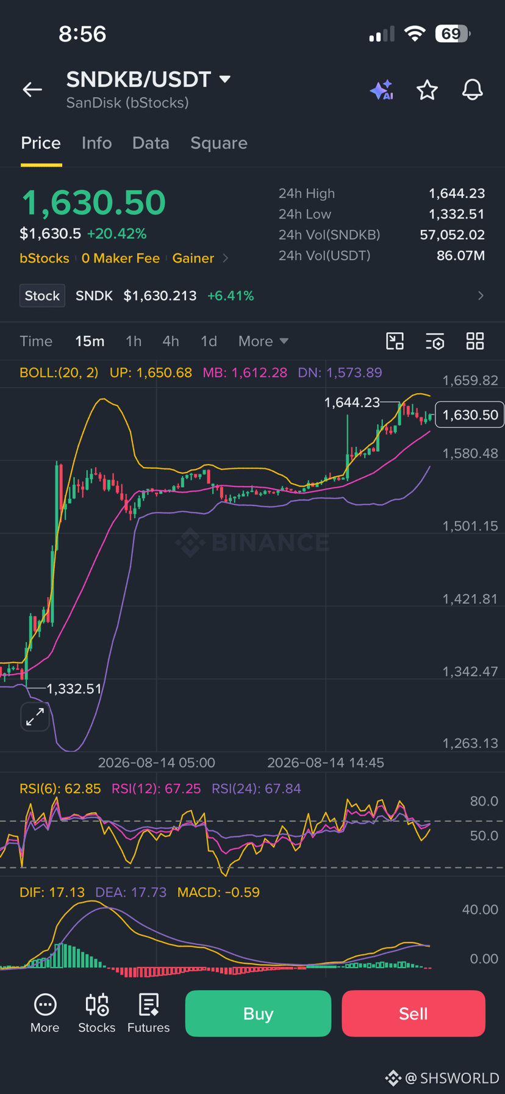The height and width of the screenshot is (1094, 505).
Task: Open the four-square grid layout icon
Action: 475,341
